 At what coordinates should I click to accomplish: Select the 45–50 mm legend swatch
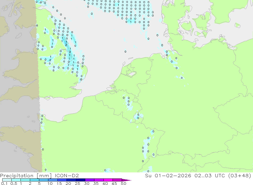click(117, 180)
